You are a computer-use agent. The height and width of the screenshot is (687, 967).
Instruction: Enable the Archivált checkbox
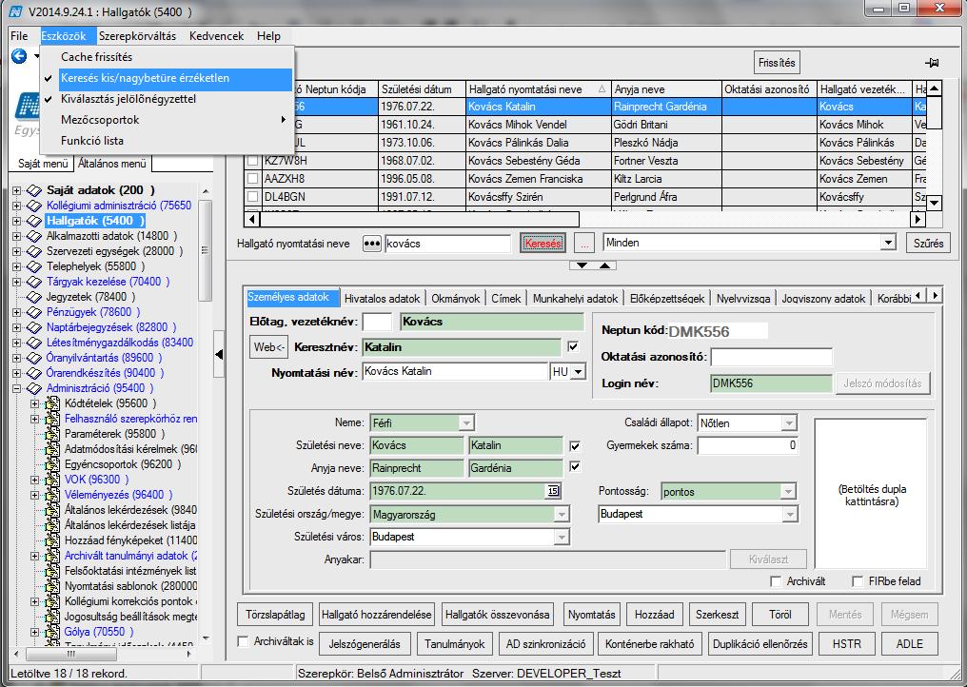click(776, 581)
